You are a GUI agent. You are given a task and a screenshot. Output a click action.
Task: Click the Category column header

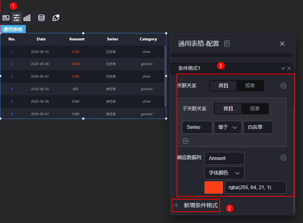[148, 39]
